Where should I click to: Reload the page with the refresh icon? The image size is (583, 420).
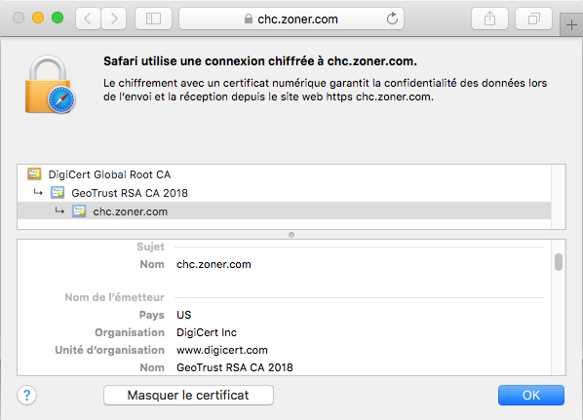coord(392,19)
